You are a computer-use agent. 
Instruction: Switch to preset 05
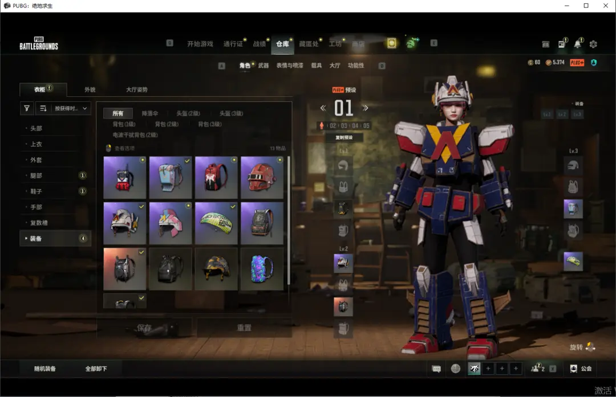[x=366, y=125]
